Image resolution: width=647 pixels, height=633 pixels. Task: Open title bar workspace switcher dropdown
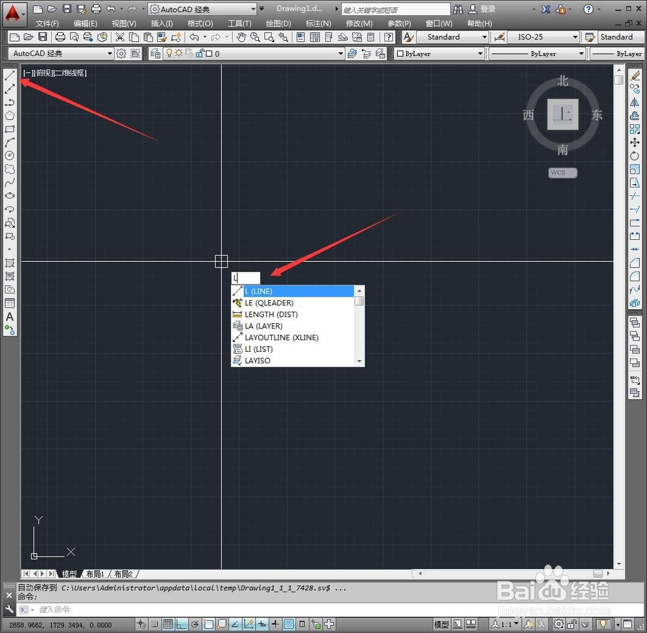pyautogui.click(x=203, y=9)
